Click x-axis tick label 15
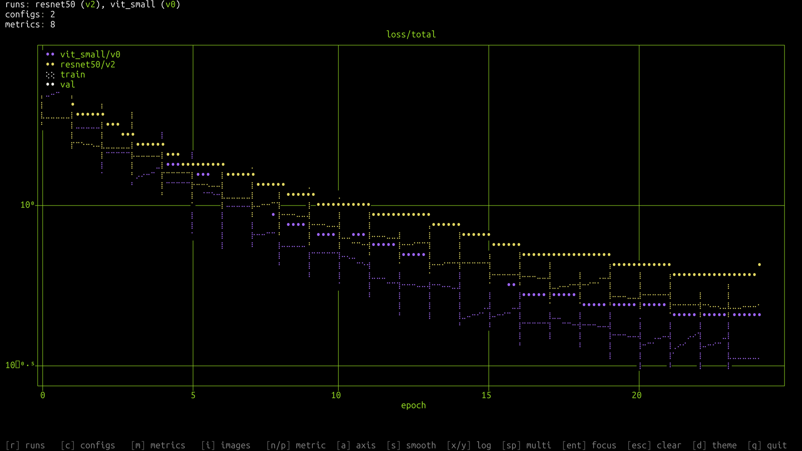 pyautogui.click(x=486, y=395)
